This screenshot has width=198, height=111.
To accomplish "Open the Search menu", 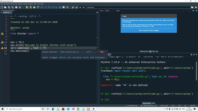I will (8, 4).
